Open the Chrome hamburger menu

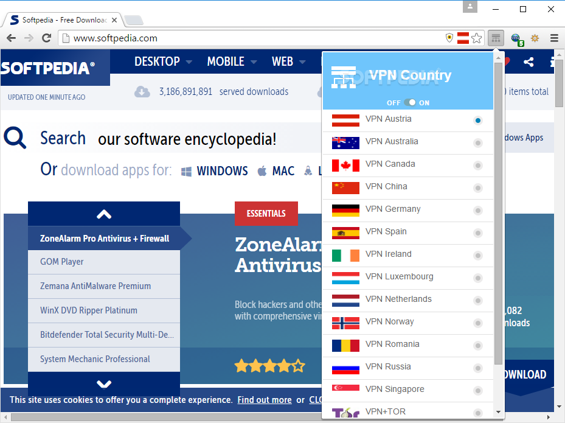click(x=554, y=38)
